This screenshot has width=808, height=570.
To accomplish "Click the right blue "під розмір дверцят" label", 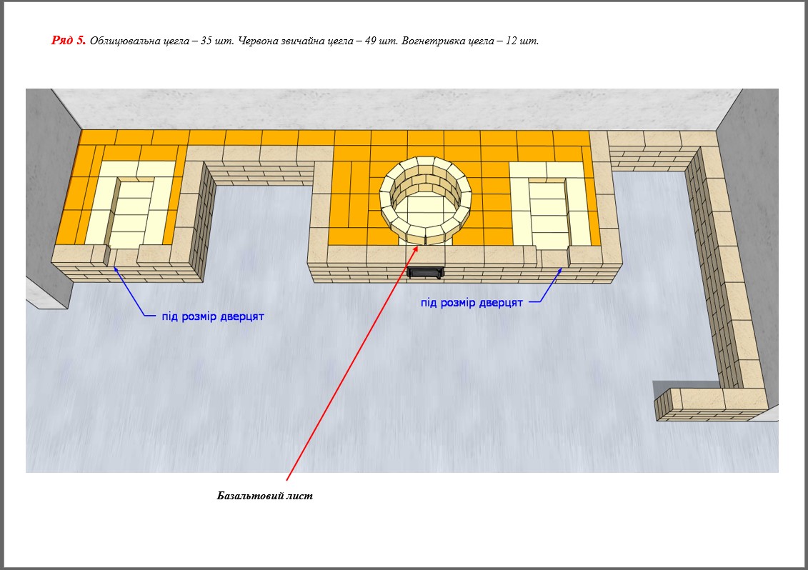I will (x=472, y=303).
